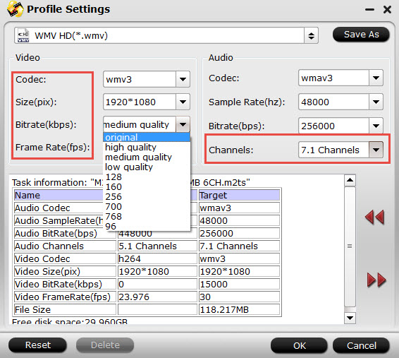The image size is (399, 358).
Task: Click the red forward double-arrow icon
Action: point(376,280)
